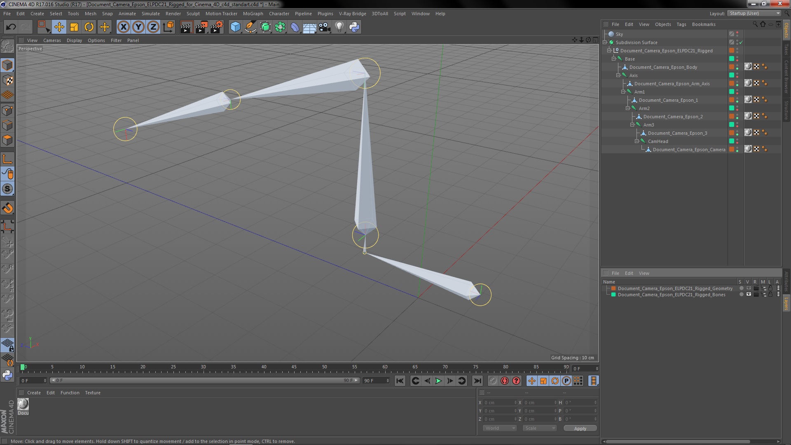
Task: Toggle Autokeying button
Action: [x=504, y=381]
